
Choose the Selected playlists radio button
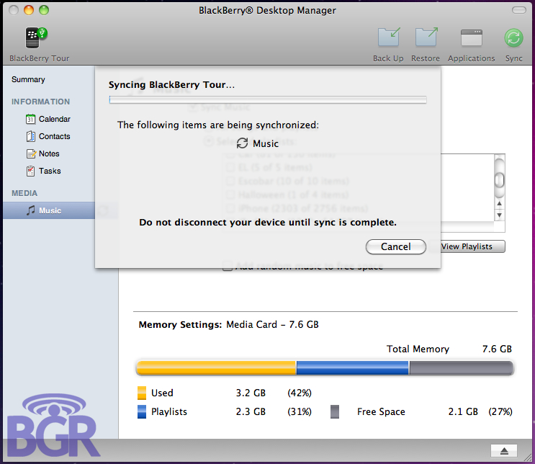click(209, 141)
